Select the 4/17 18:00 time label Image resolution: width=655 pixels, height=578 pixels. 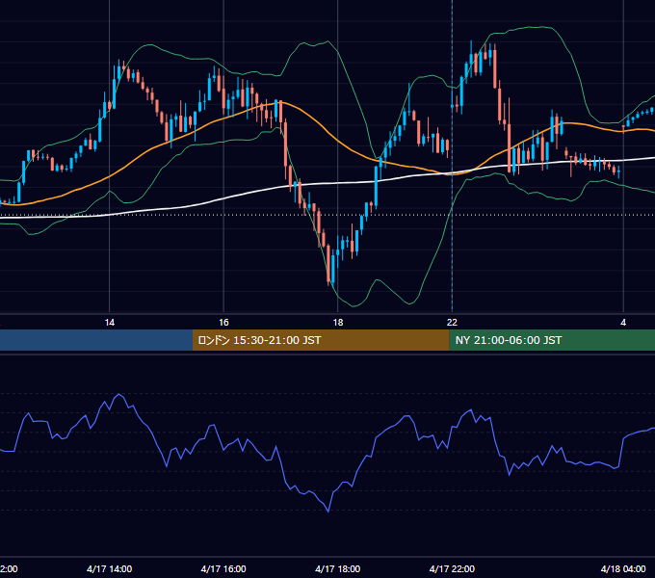(337, 568)
